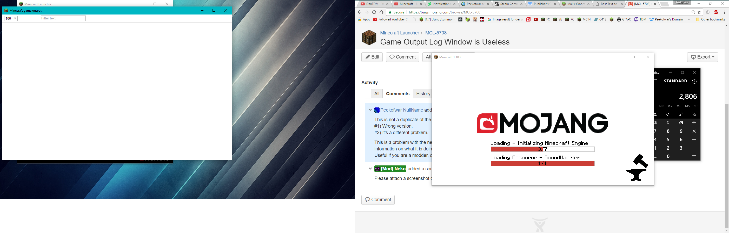Open the MCIN bookmark
Viewport: 729px width, 233px height.
[584, 19]
